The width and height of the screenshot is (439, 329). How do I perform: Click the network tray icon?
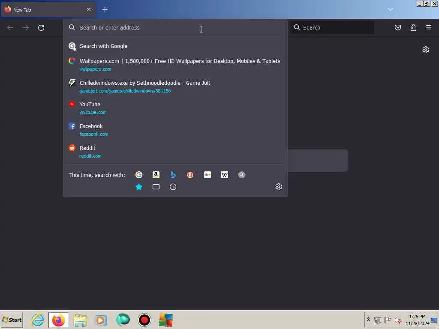click(x=378, y=320)
